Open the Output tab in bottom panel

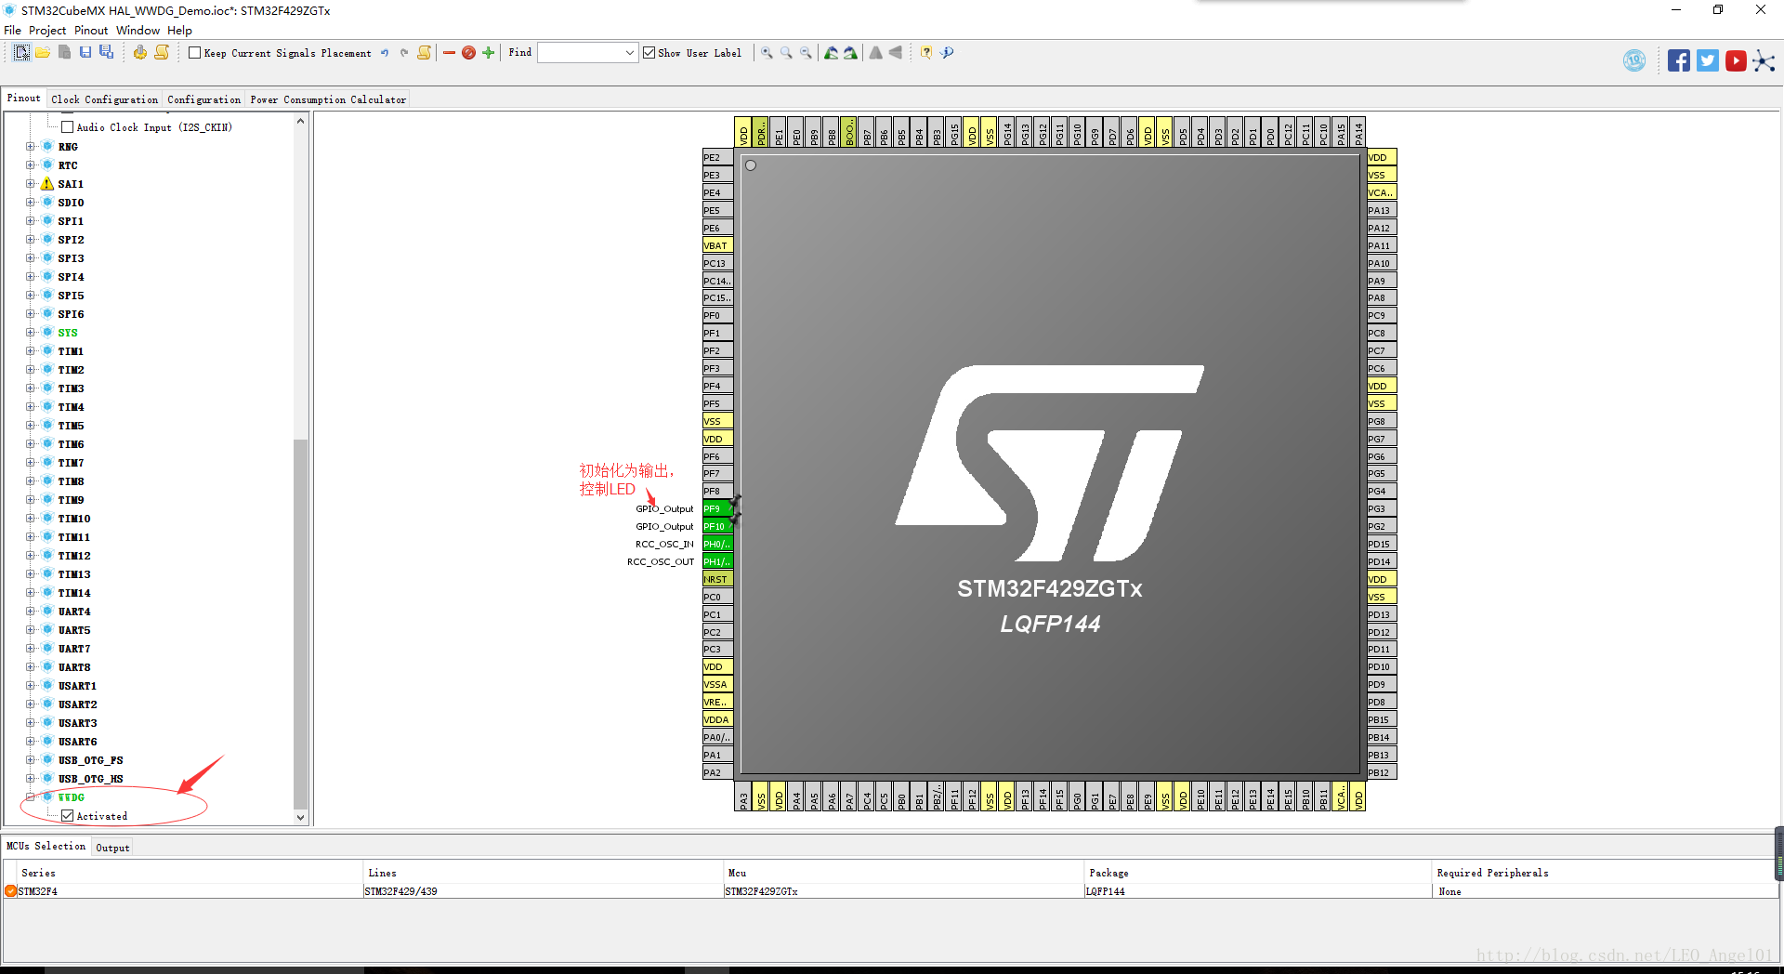112,848
